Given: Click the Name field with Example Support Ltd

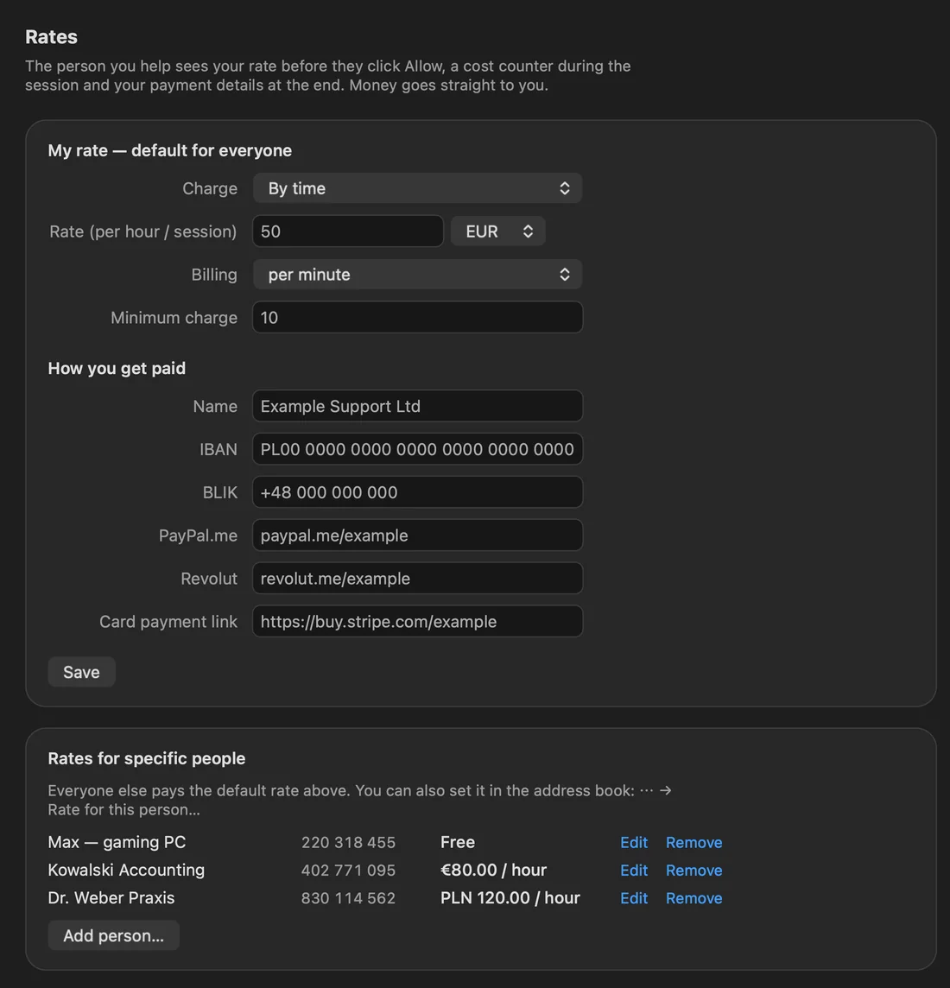Looking at the screenshot, I should [x=417, y=407].
